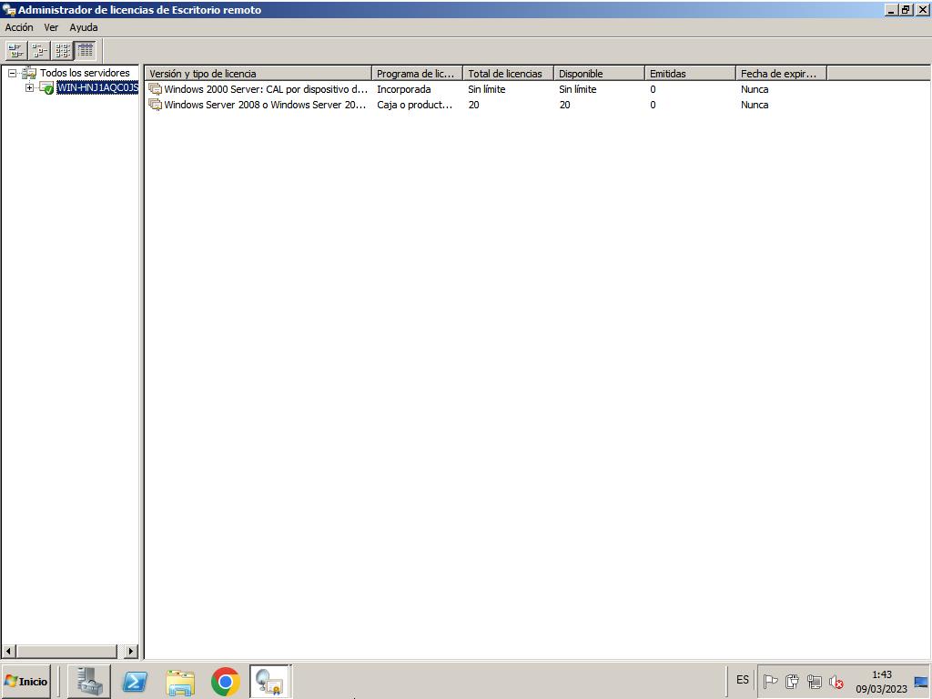932x699 pixels.
Task: Launch PowerShell from the taskbar
Action: [x=135, y=681]
